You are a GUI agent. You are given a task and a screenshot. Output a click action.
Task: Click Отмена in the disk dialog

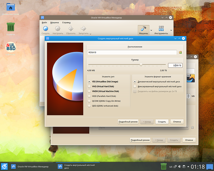point(177,122)
